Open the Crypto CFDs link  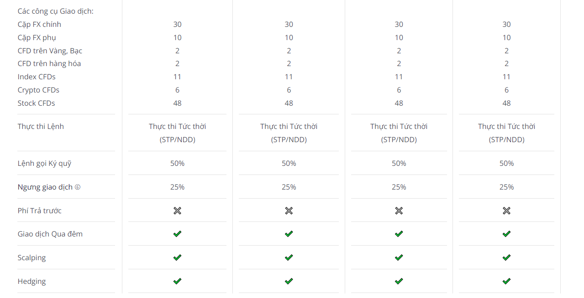[x=38, y=90]
